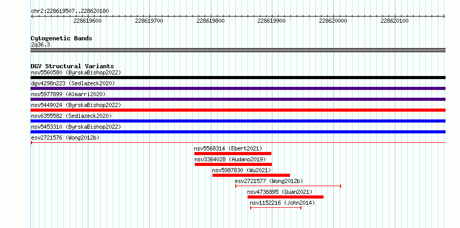Open nsv5568314 (Ebert2021) variant label
Image resolution: width=460 pixels, height=228 pixels.
tap(228, 148)
